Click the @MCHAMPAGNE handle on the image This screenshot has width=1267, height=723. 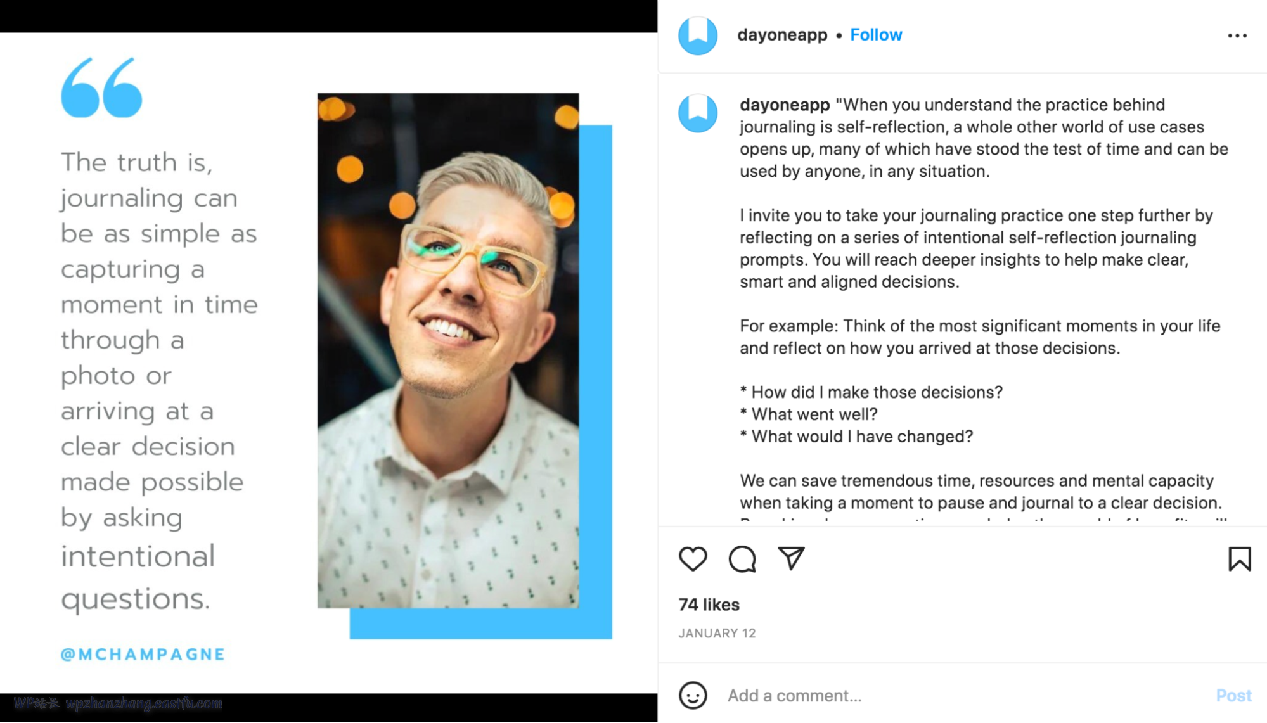pyautogui.click(x=143, y=654)
